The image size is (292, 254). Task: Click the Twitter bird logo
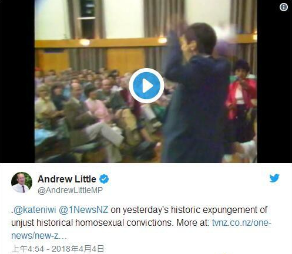[274, 178]
